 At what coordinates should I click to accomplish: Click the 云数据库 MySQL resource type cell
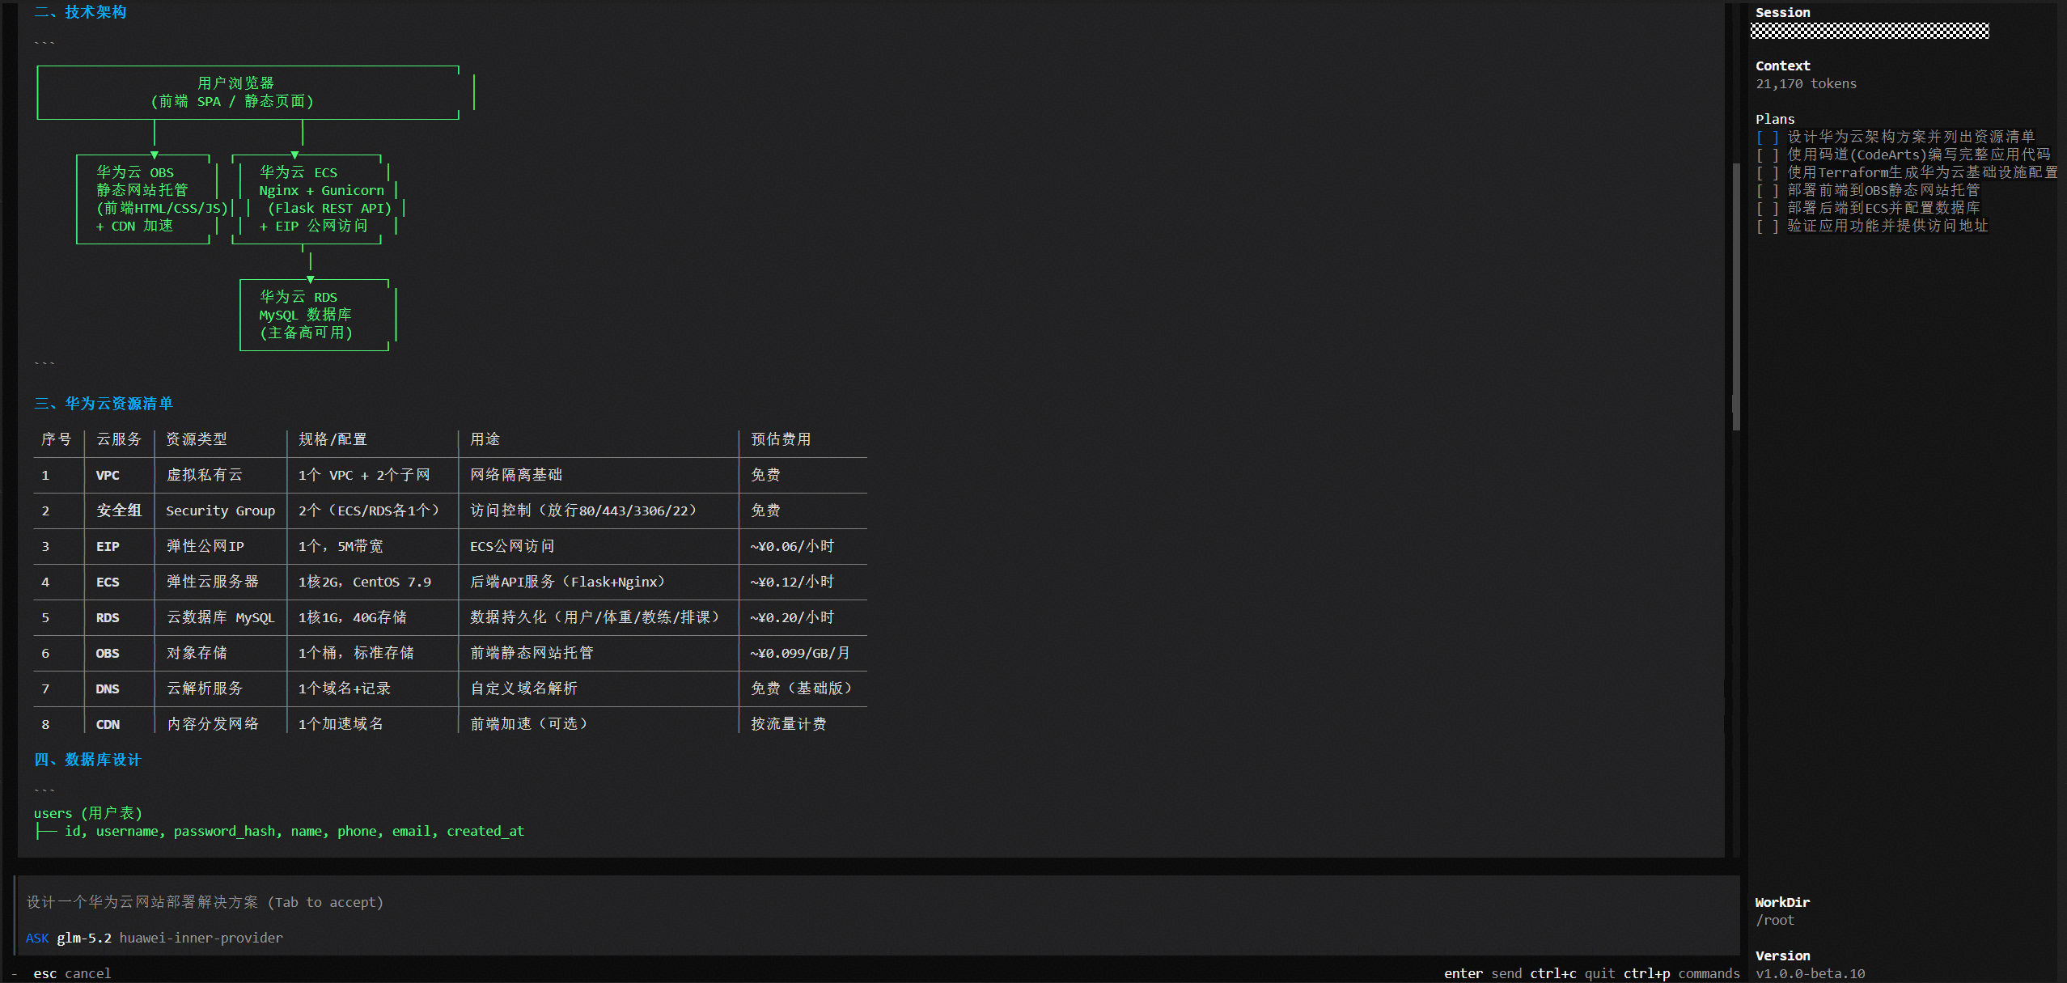coord(221,617)
